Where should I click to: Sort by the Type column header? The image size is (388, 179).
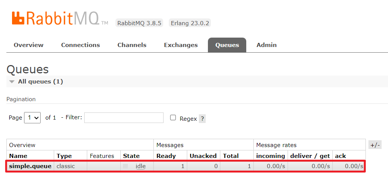[64, 156]
